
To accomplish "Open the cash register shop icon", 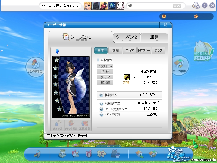I will tap(62, 154).
